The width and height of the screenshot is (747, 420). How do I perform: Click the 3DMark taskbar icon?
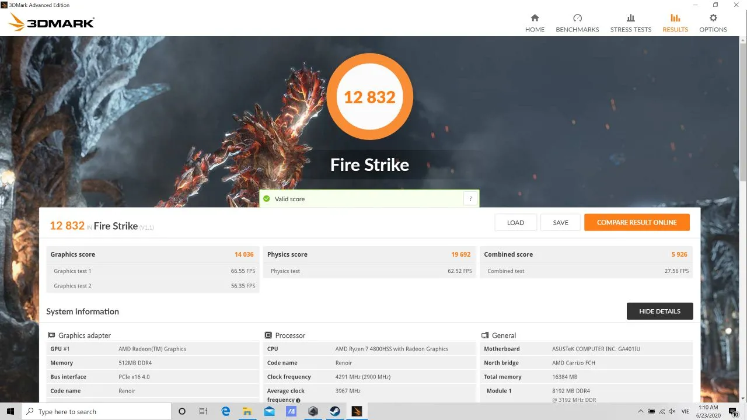pos(357,411)
